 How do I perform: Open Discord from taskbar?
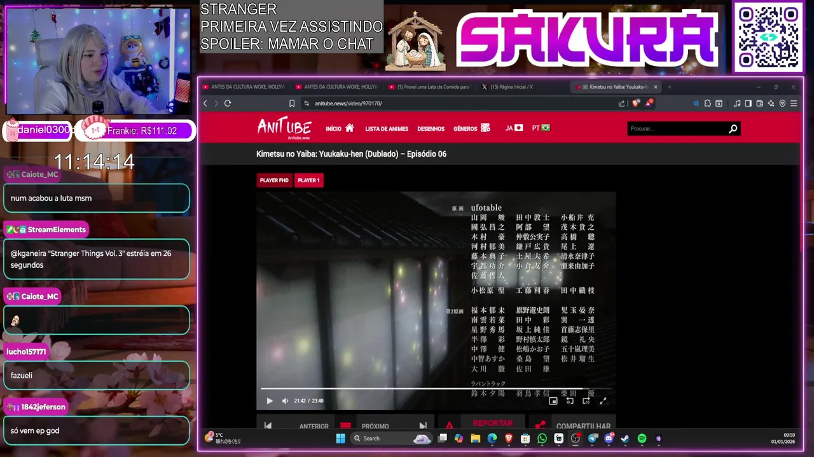pos(609,439)
